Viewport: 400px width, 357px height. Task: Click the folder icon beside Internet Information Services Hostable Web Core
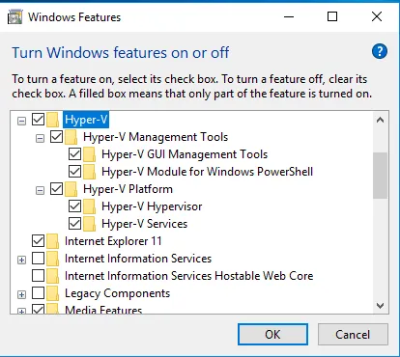[53, 276]
